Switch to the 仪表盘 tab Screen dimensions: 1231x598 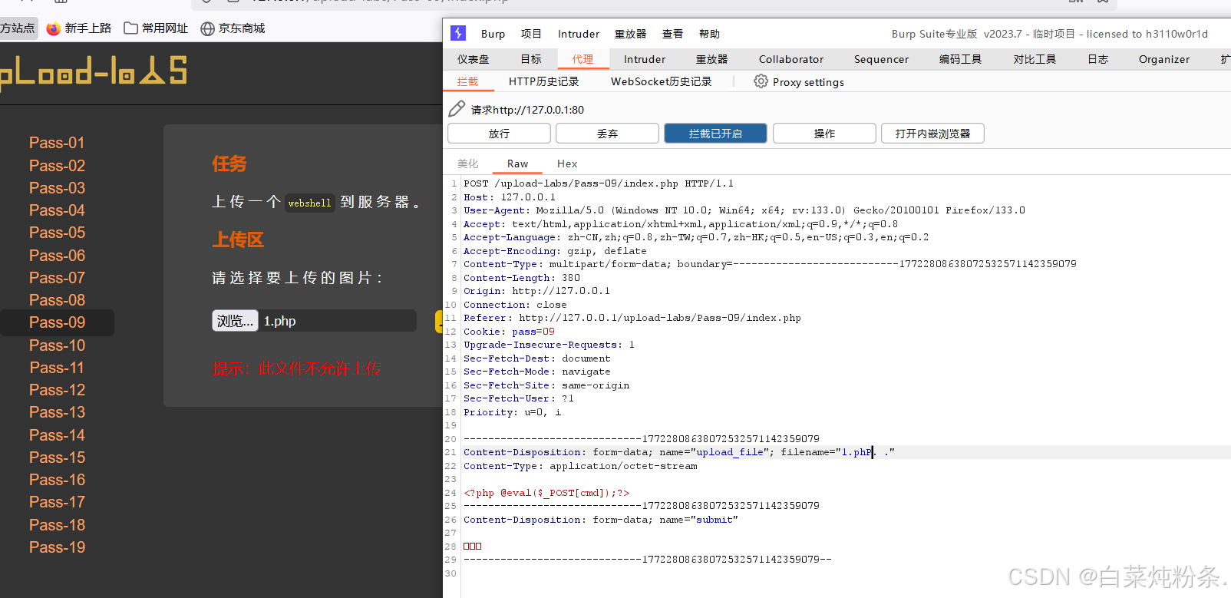474,59
